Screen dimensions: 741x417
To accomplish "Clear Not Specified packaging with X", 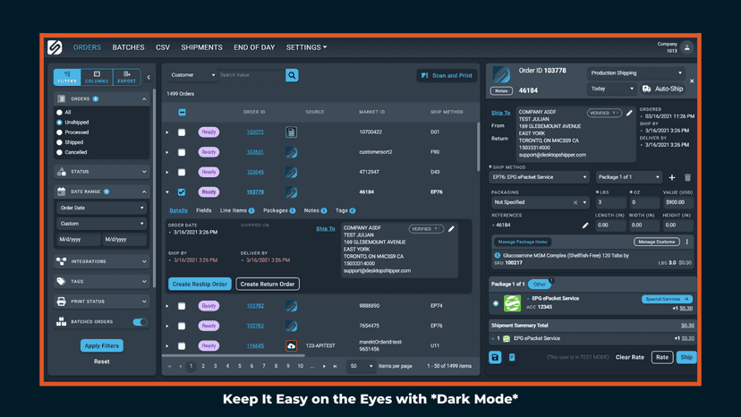I will pos(575,202).
